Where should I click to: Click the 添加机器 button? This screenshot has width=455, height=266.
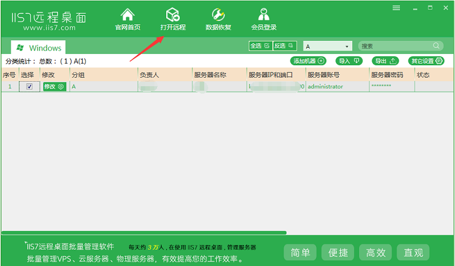(x=308, y=61)
